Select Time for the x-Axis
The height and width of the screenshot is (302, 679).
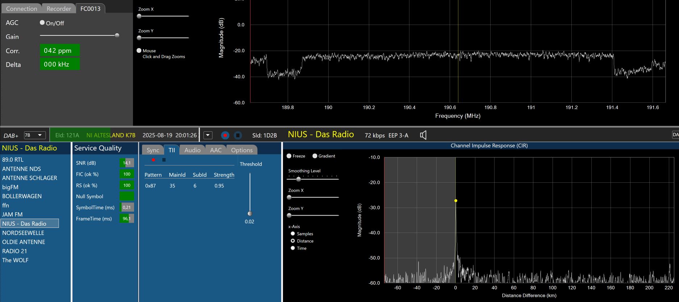pos(293,248)
